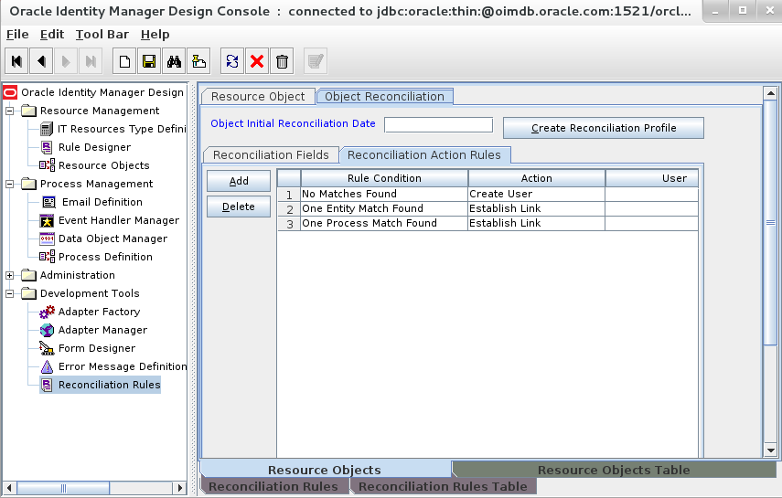Image resolution: width=782 pixels, height=498 pixels.
Task: Click the vertical scrollbar down arrow
Action: pyautogui.click(x=770, y=450)
